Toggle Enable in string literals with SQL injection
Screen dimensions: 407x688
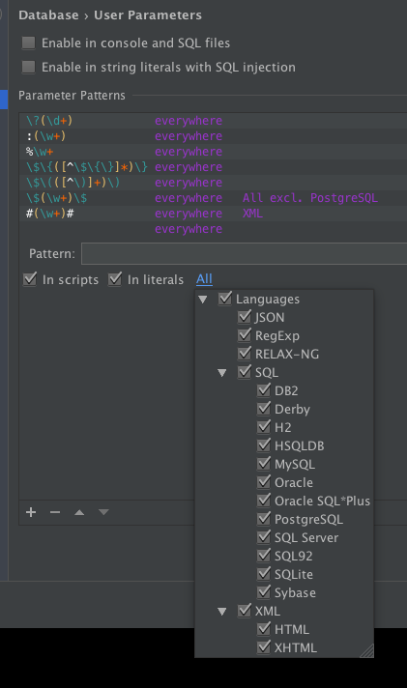[x=29, y=67]
